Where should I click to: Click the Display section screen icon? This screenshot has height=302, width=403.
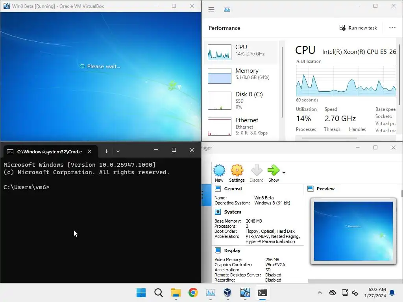pyautogui.click(x=218, y=250)
